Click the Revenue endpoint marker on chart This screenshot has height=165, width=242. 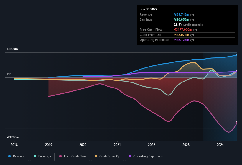click(237, 55)
